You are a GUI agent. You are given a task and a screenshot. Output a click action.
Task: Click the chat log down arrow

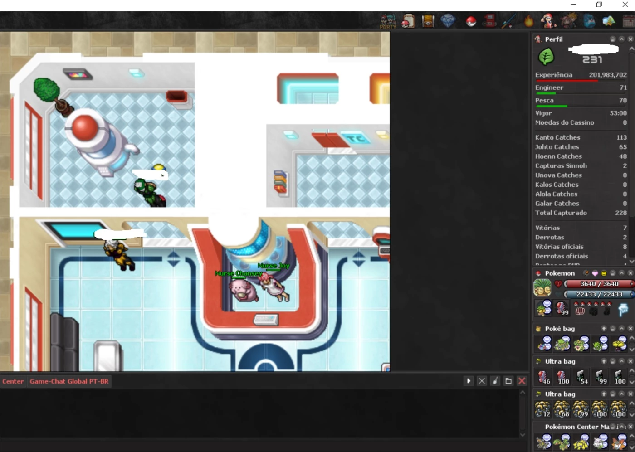click(x=523, y=435)
